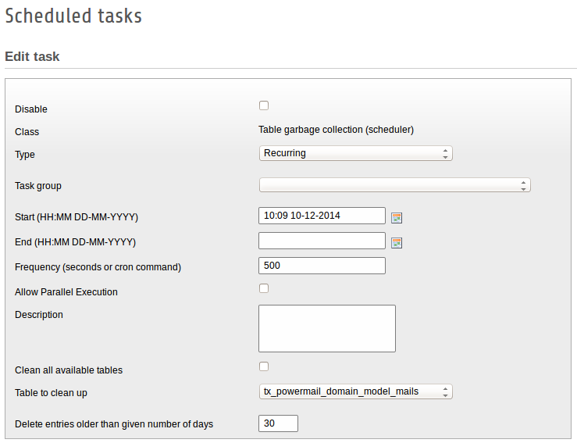Check Clean all available tables
Viewport: 577px width, 443px height.
pyautogui.click(x=264, y=366)
